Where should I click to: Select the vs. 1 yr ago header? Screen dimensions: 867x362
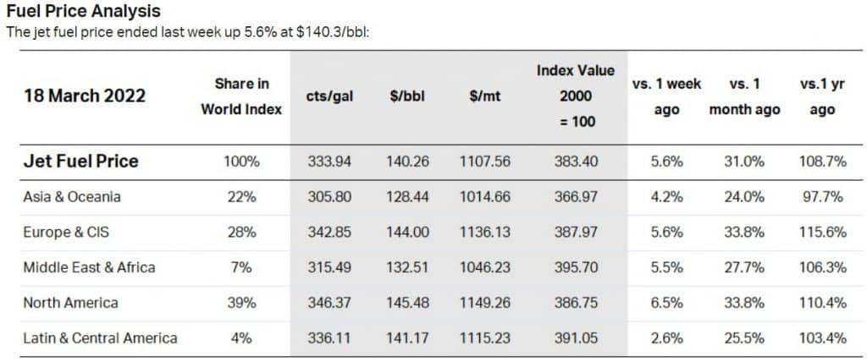(x=822, y=96)
